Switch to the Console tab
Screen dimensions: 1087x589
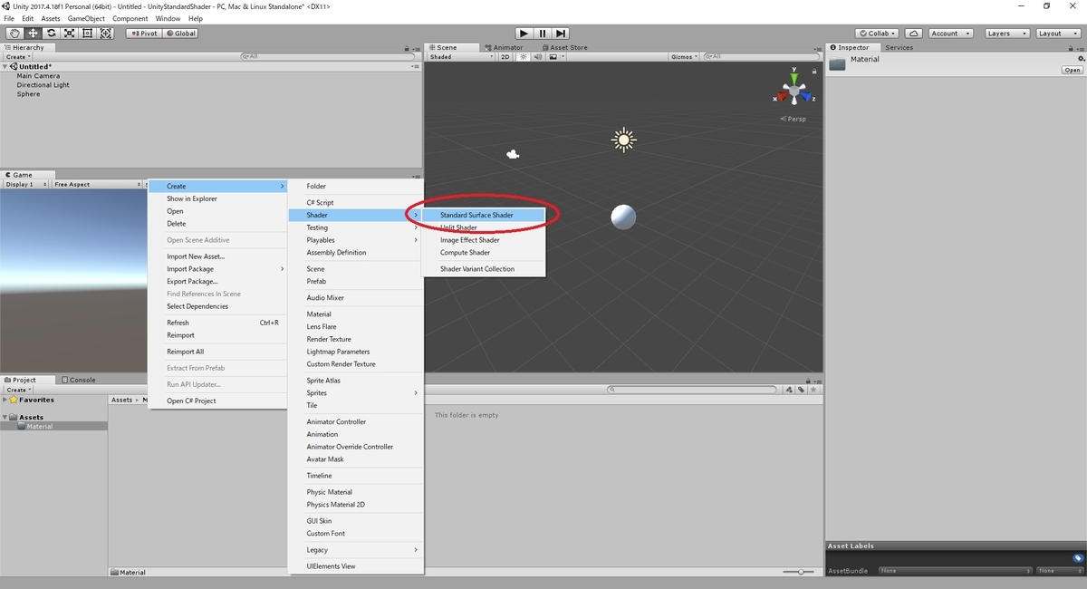(78, 380)
